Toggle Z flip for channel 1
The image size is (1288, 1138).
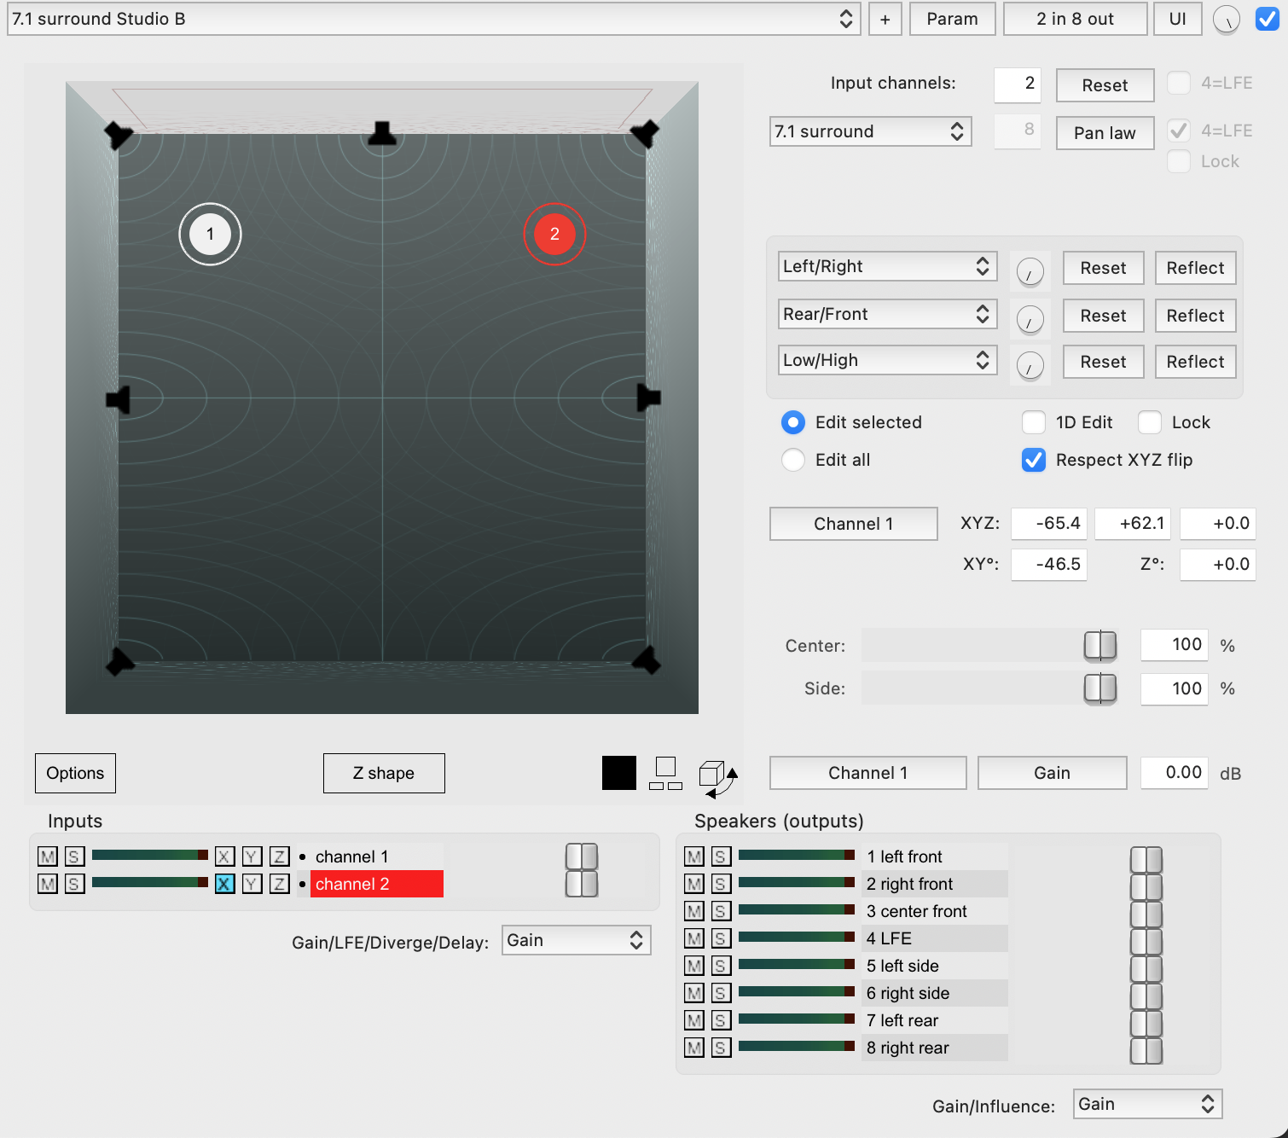coord(279,856)
